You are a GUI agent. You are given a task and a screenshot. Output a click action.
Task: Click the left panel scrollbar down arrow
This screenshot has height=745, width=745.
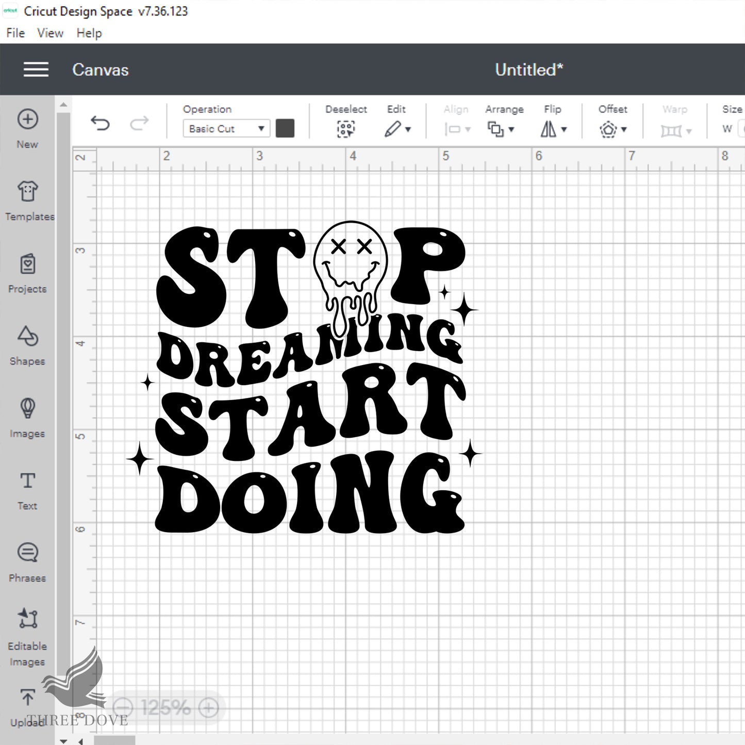[63, 741]
